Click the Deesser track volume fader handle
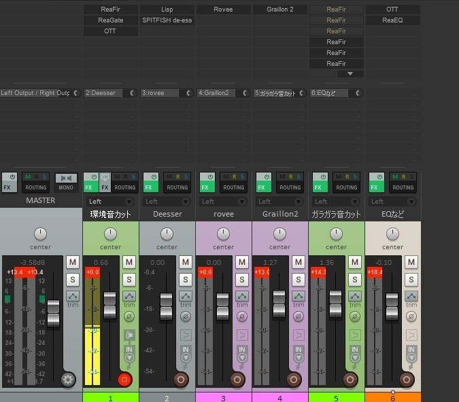 pyautogui.click(x=167, y=307)
